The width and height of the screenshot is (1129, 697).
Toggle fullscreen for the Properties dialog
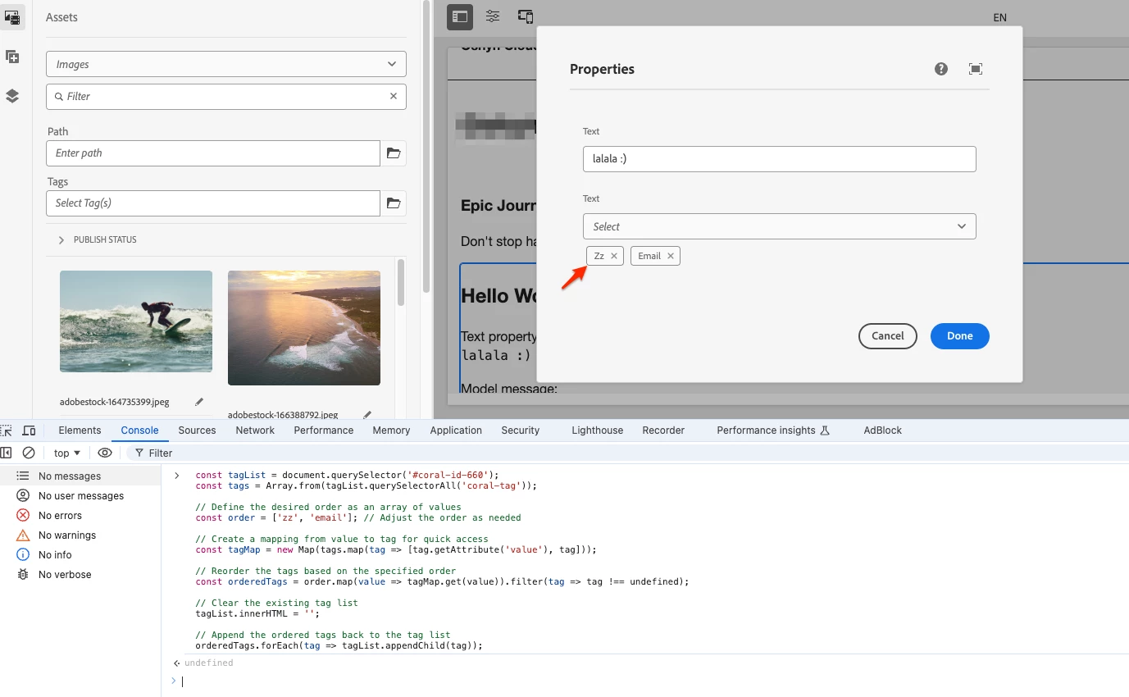click(976, 69)
